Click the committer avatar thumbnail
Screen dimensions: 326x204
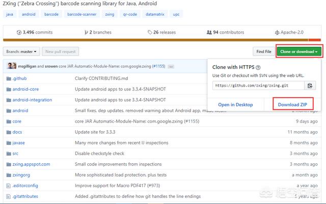point(11,66)
